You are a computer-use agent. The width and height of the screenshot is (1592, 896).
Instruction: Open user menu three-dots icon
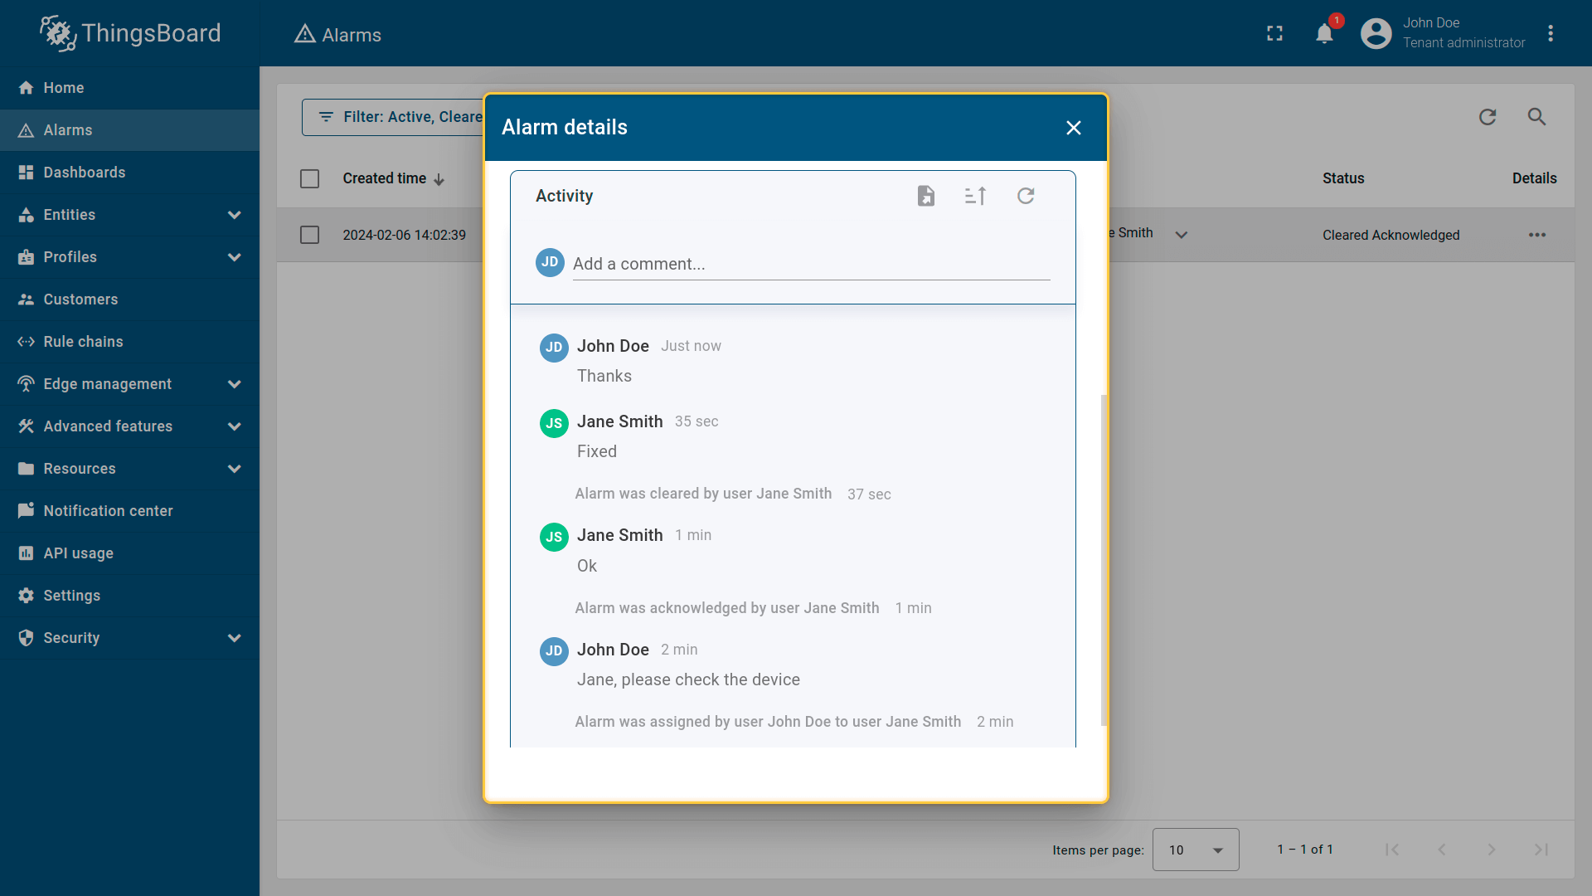[1551, 34]
